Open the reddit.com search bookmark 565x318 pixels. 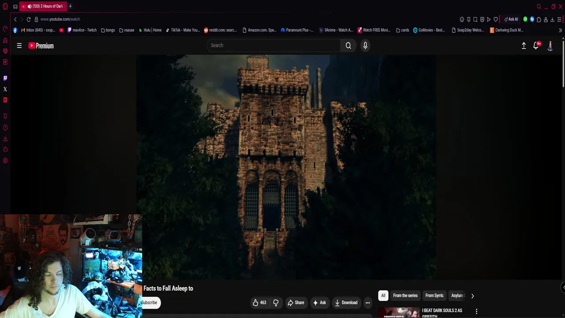[220, 30]
